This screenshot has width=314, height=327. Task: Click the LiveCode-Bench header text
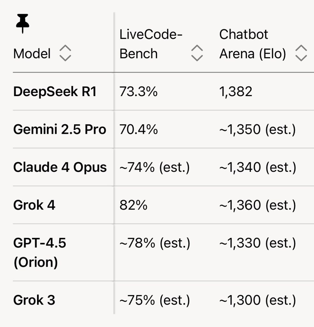tap(151, 44)
